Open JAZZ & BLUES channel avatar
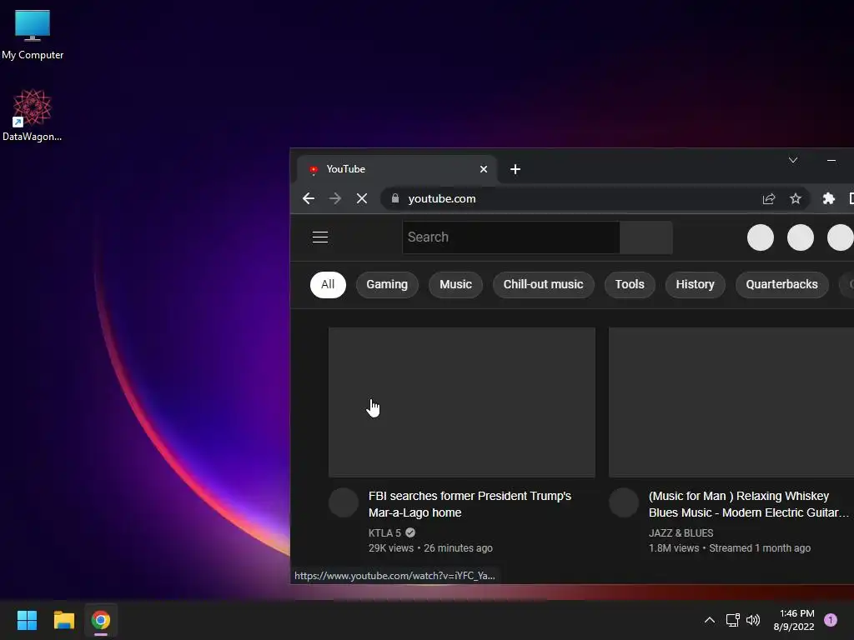Screen dimensions: 854x640 point(624,502)
